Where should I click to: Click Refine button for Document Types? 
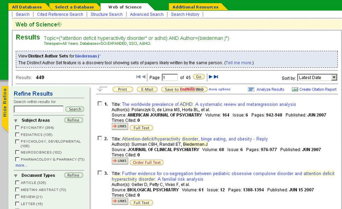(74, 175)
